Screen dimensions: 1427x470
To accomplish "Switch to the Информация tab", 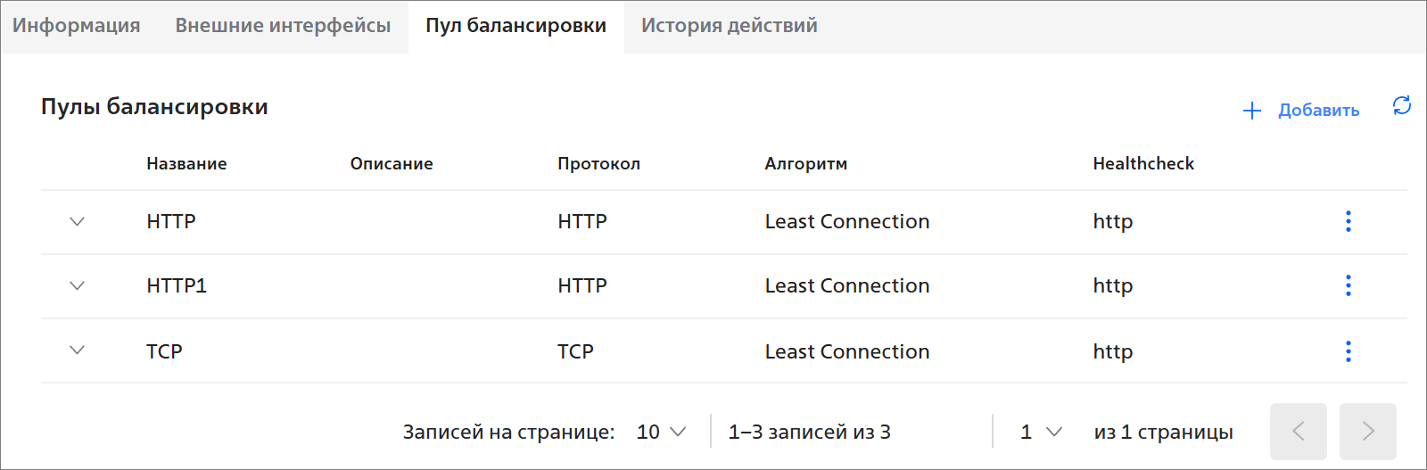I will click(76, 26).
